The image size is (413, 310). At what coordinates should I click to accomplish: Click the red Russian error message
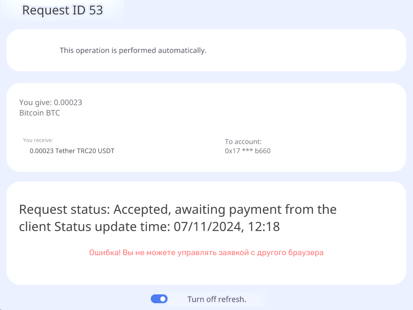tap(206, 253)
